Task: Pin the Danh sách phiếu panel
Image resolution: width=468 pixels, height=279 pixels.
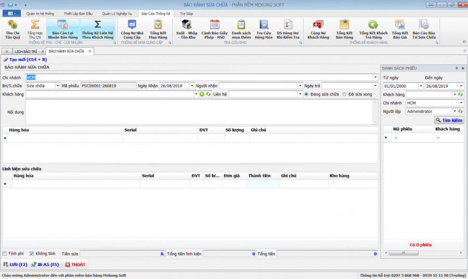Action: pyautogui.click(x=457, y=68)
